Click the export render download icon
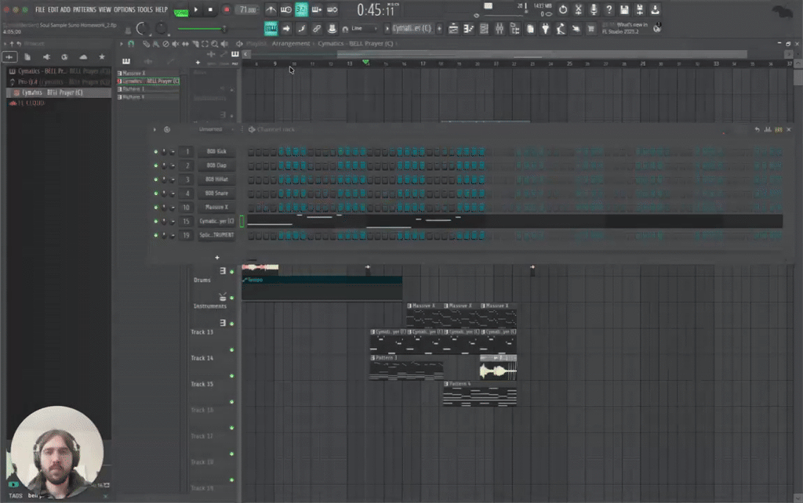The height and width of the screenshot is (503, 803). click(655, 9)
